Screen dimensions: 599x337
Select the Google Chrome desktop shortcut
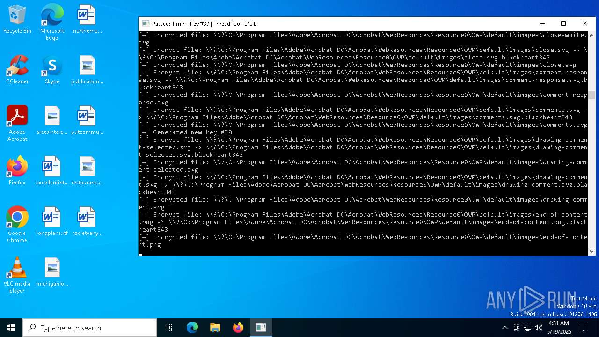pos(17,225)
